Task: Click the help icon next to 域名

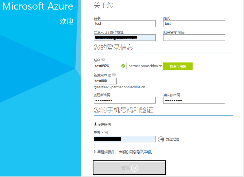Action: (103, 60)
